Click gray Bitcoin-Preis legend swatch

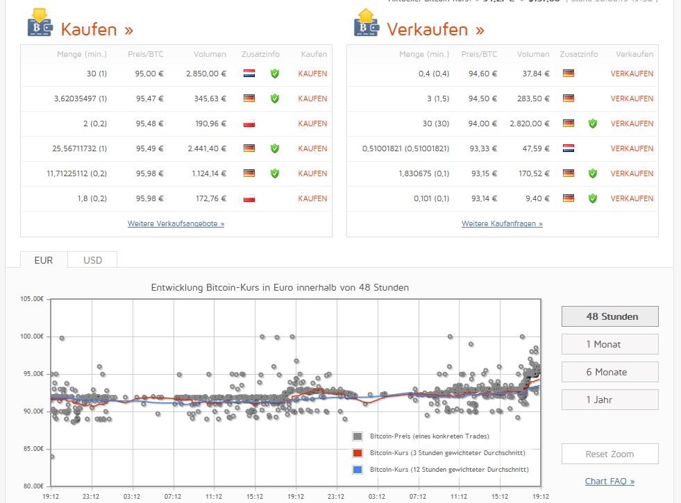pyautogui.click(x=358, y=436)
